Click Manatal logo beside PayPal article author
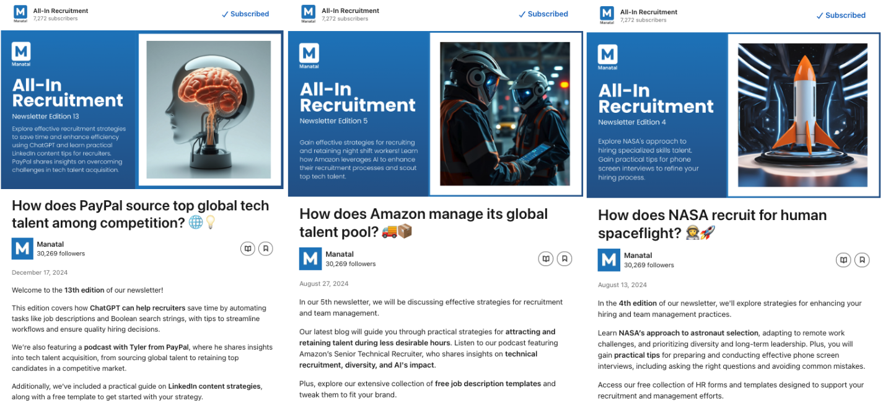 click(x=22, y=249)
